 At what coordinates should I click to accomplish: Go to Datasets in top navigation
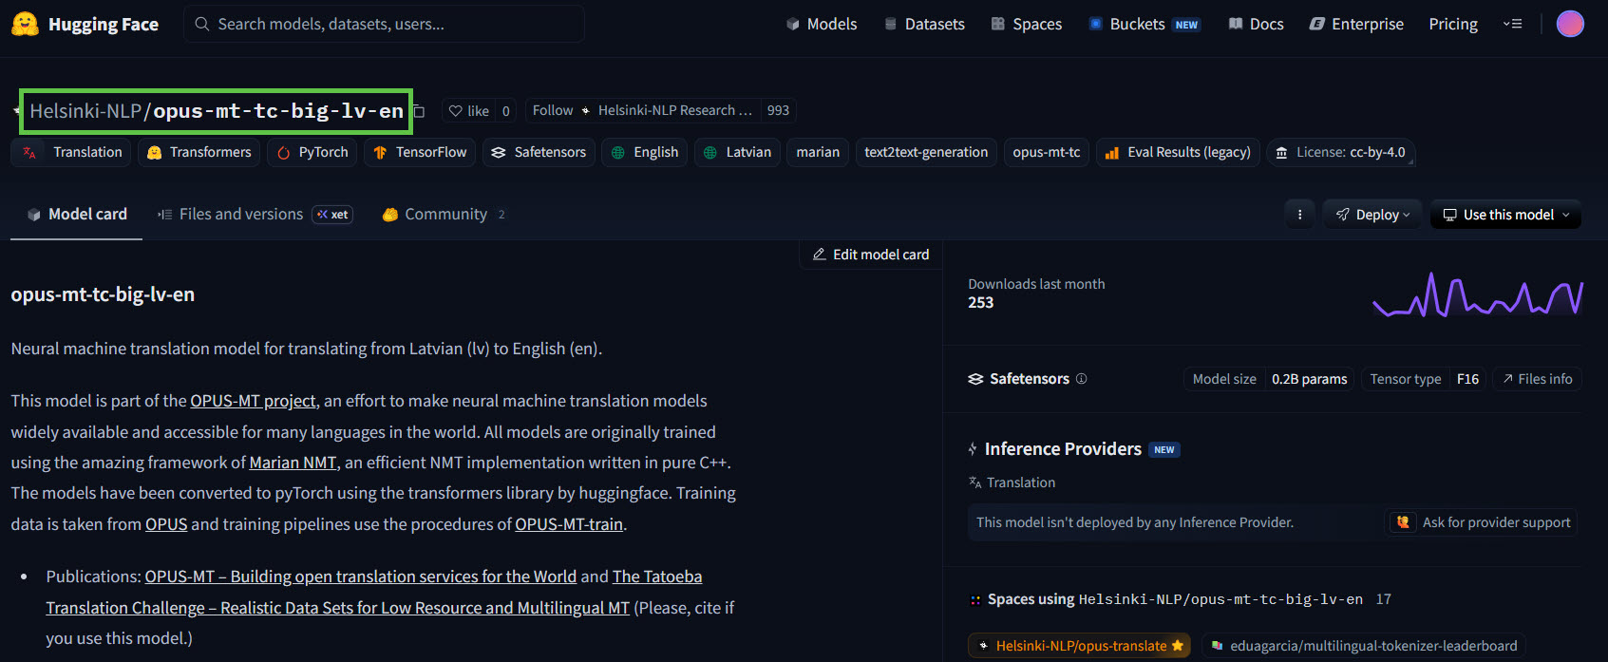click(924, 24)
